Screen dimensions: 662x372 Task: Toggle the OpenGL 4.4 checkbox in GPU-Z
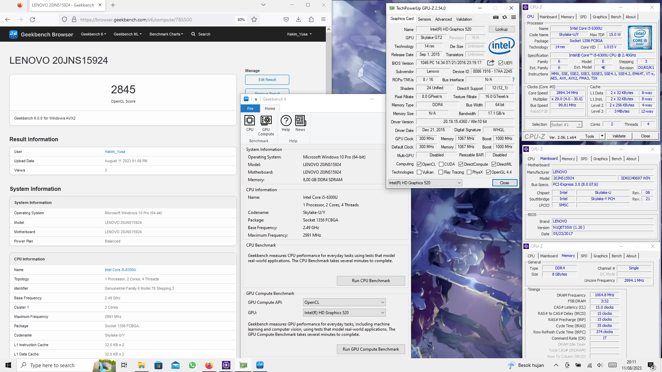(488, 172)
